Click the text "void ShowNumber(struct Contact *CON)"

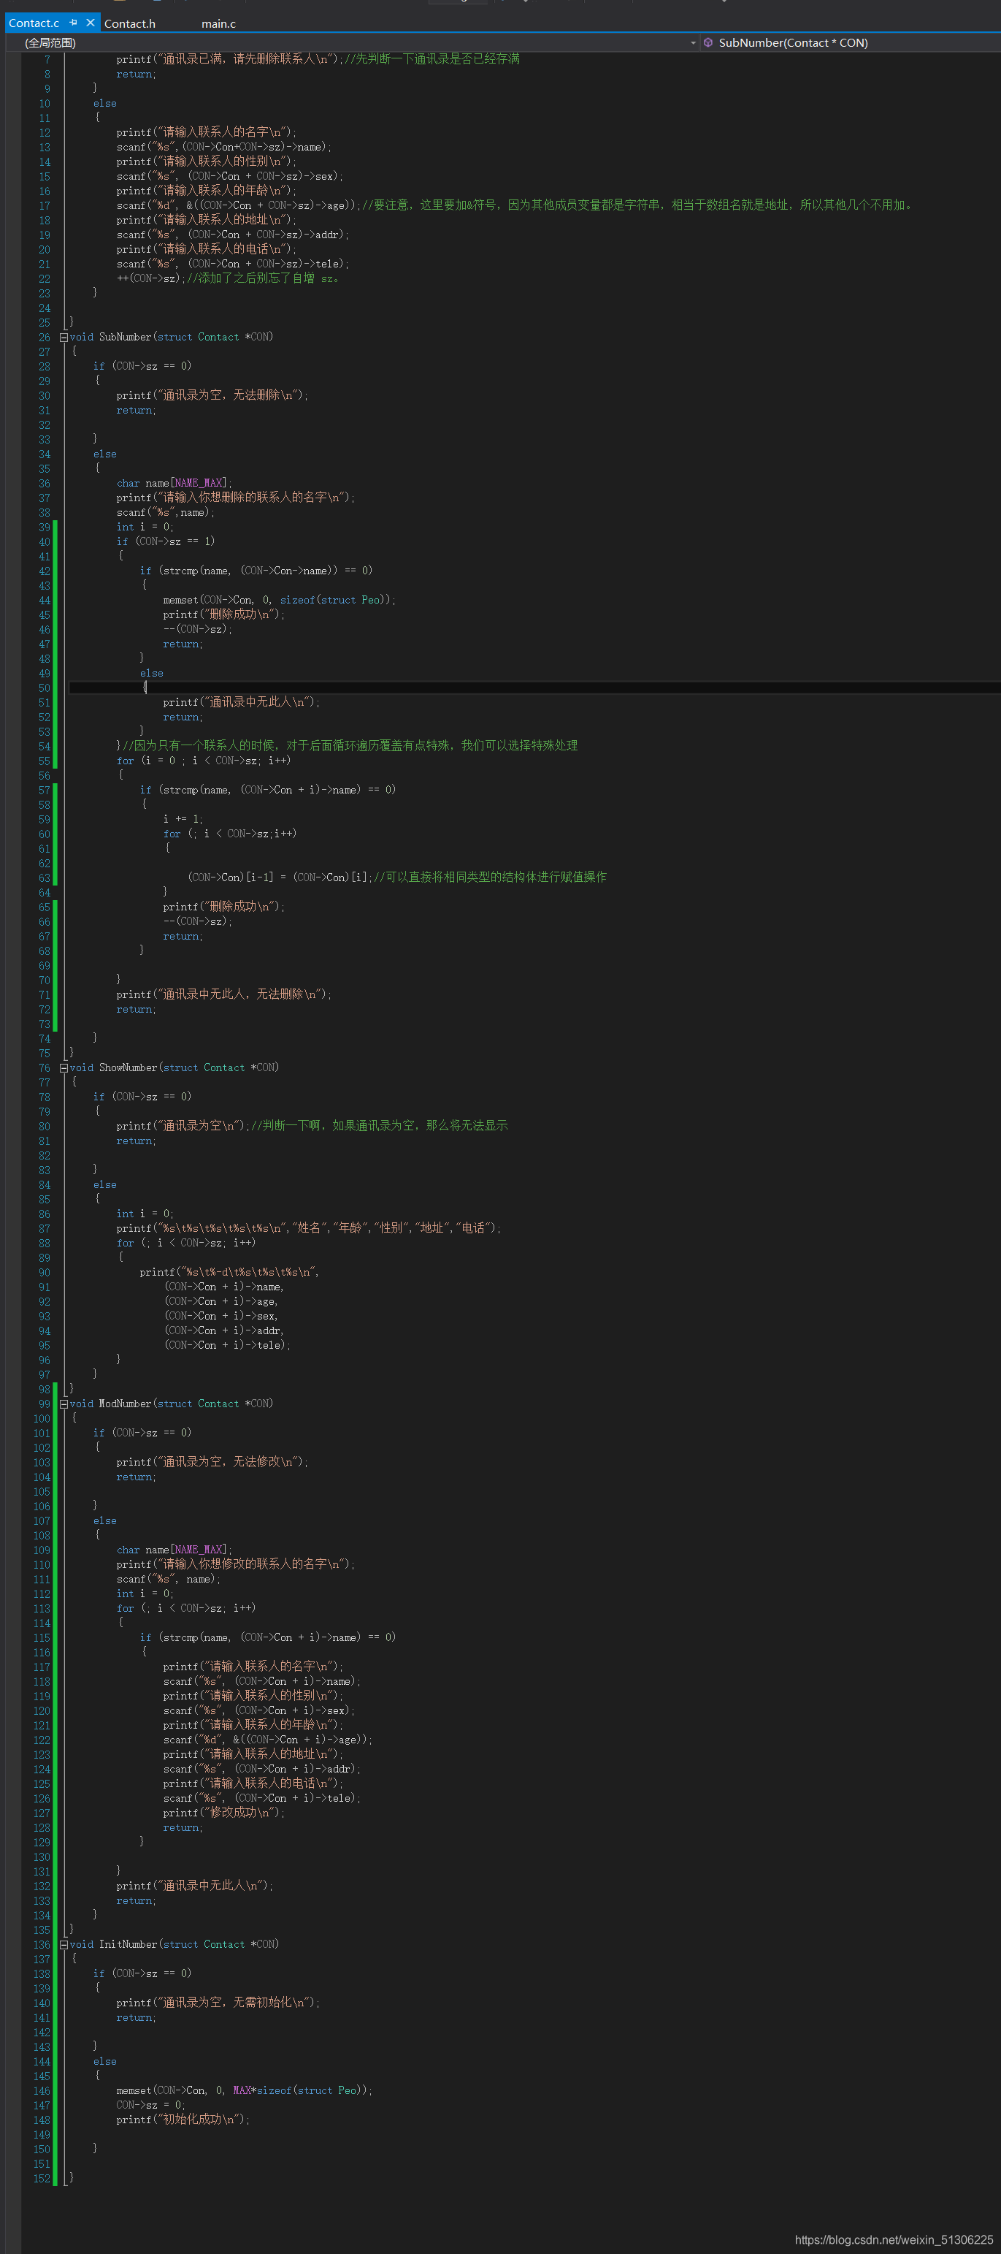(x=174, y=1067)
